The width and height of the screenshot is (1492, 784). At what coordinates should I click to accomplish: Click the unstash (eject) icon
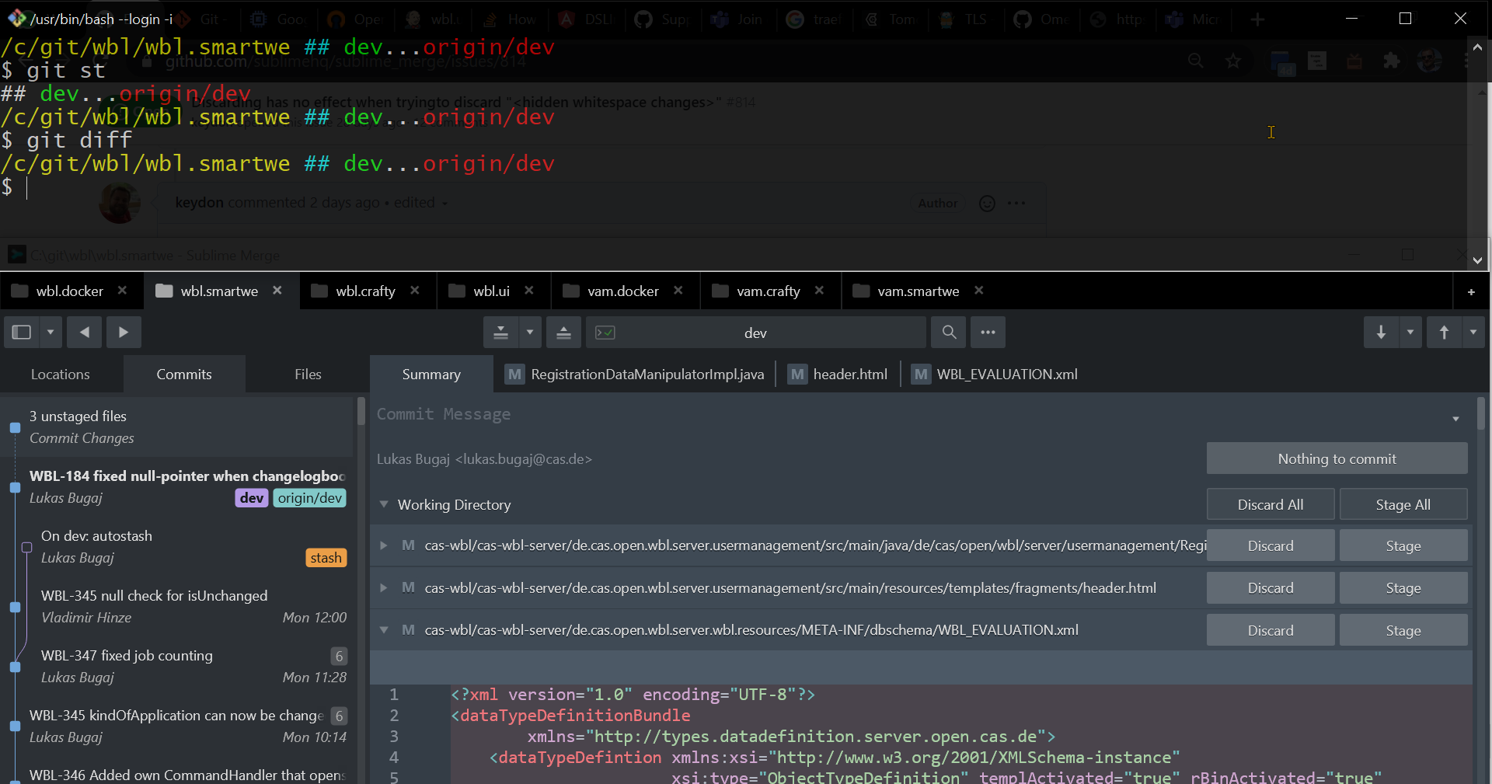563,332
